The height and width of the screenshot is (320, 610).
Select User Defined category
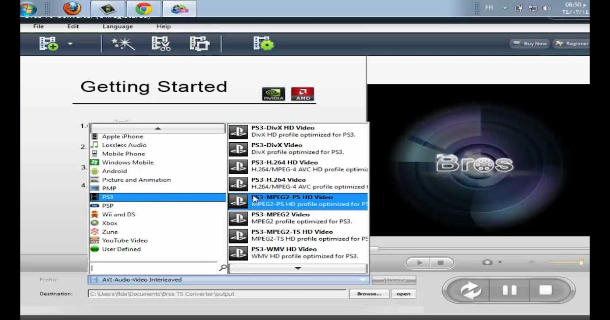[158, 249]
